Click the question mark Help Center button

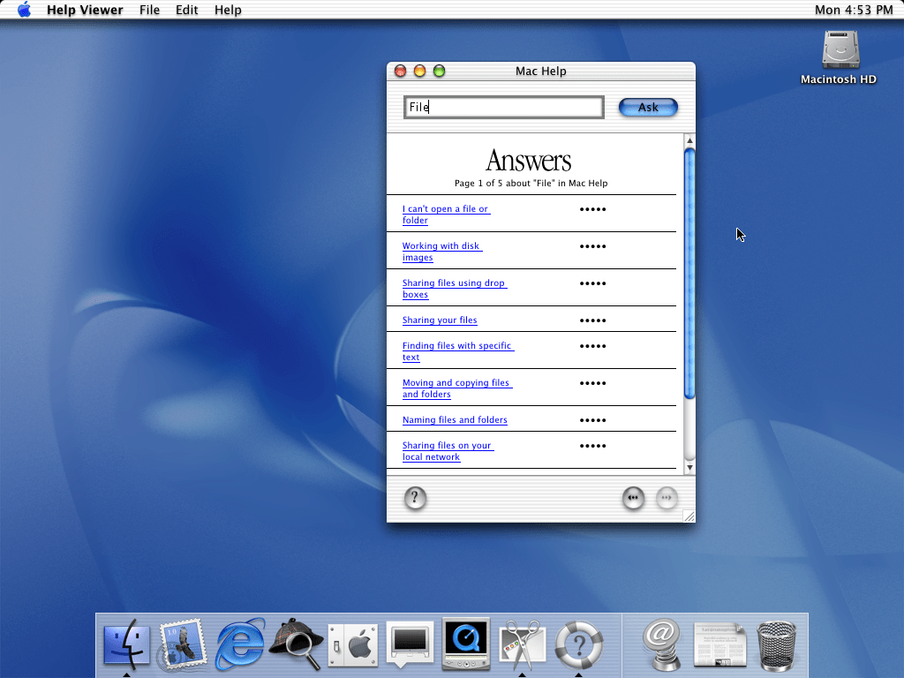click(x=415, y=499)
